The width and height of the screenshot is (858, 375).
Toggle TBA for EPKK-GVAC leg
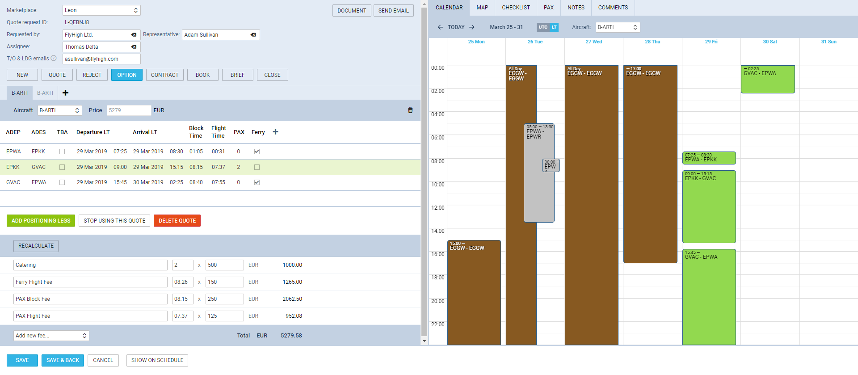pyautogui.click(x=62, y=167)
